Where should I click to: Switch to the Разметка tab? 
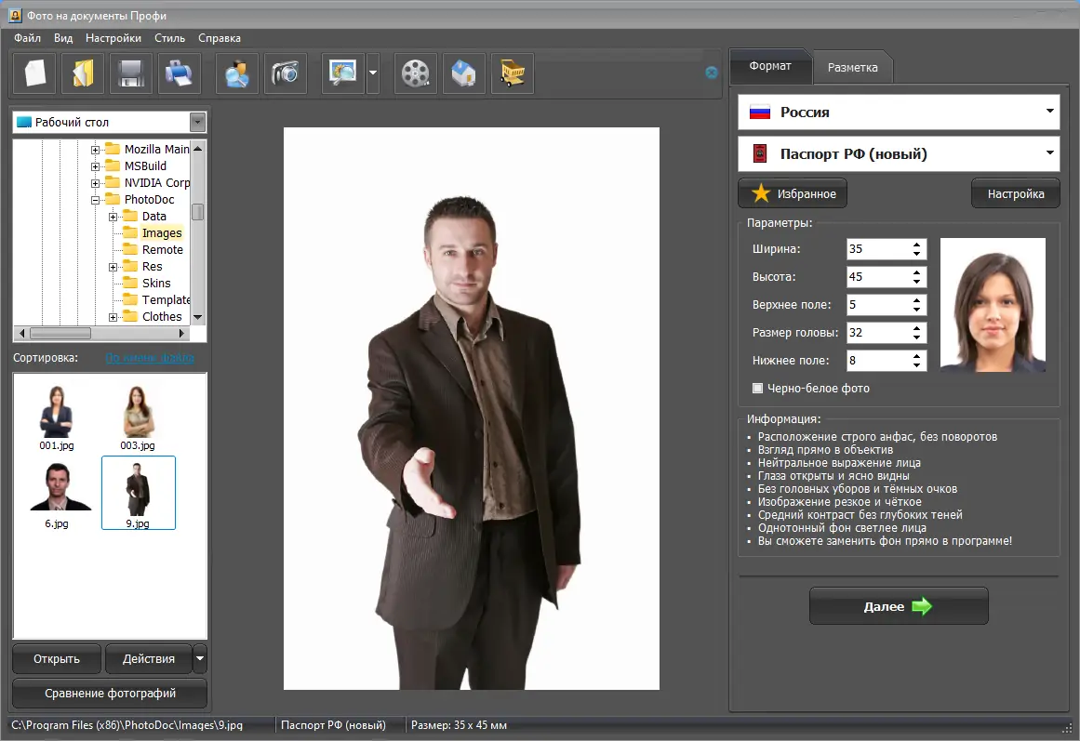pyautogui.click(x=852, y=68)
